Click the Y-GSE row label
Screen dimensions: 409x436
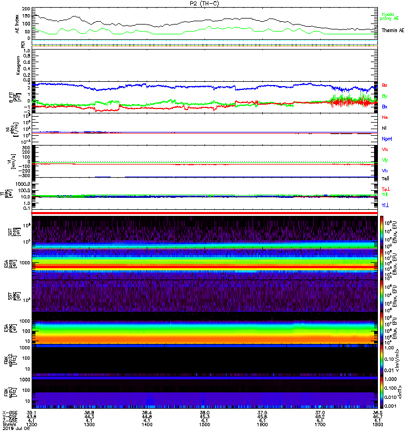click(x=10, y=417)
